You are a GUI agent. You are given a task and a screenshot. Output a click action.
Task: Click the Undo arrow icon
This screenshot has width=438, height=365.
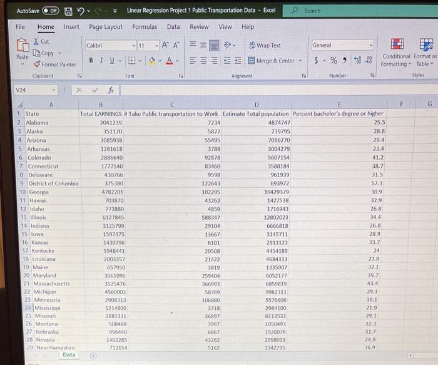pos(81,11)
